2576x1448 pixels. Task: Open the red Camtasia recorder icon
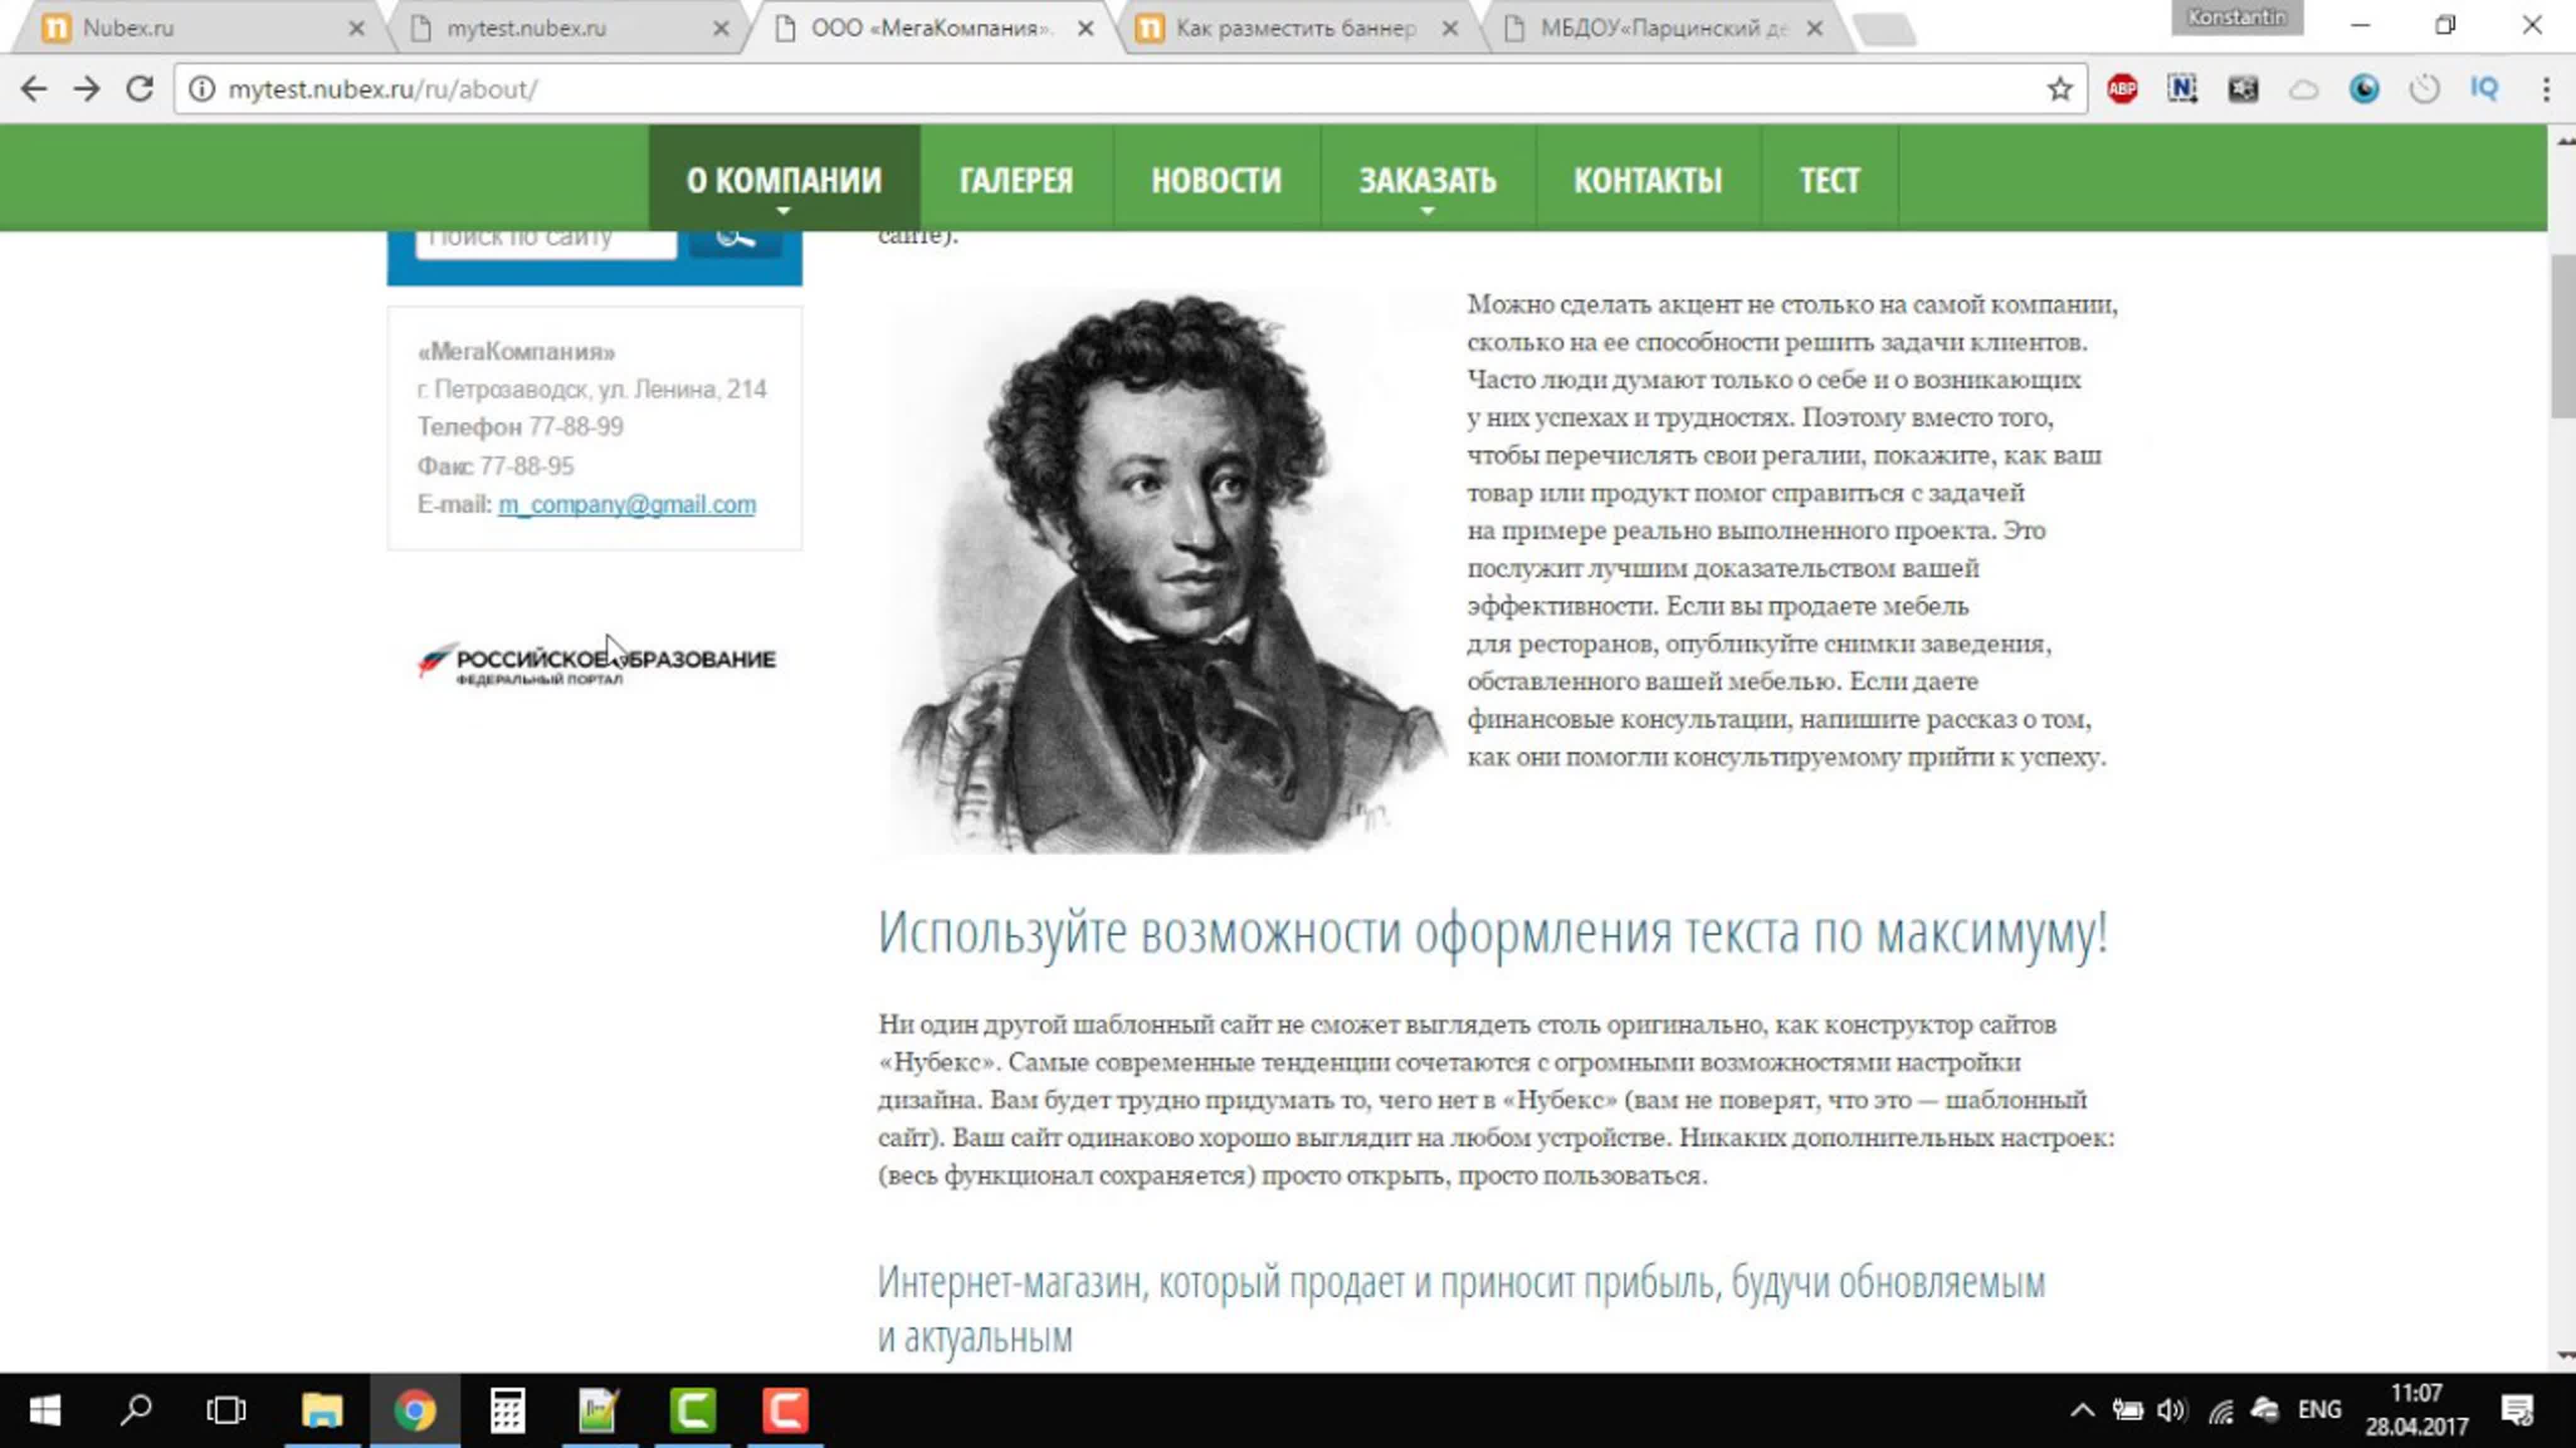tap(785, 1410)
